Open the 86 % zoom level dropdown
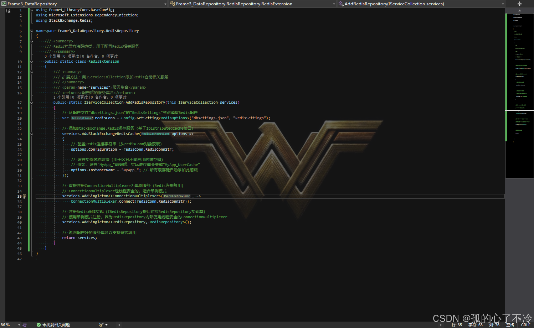Screen dimensions: 534x328 coord(19,325)
